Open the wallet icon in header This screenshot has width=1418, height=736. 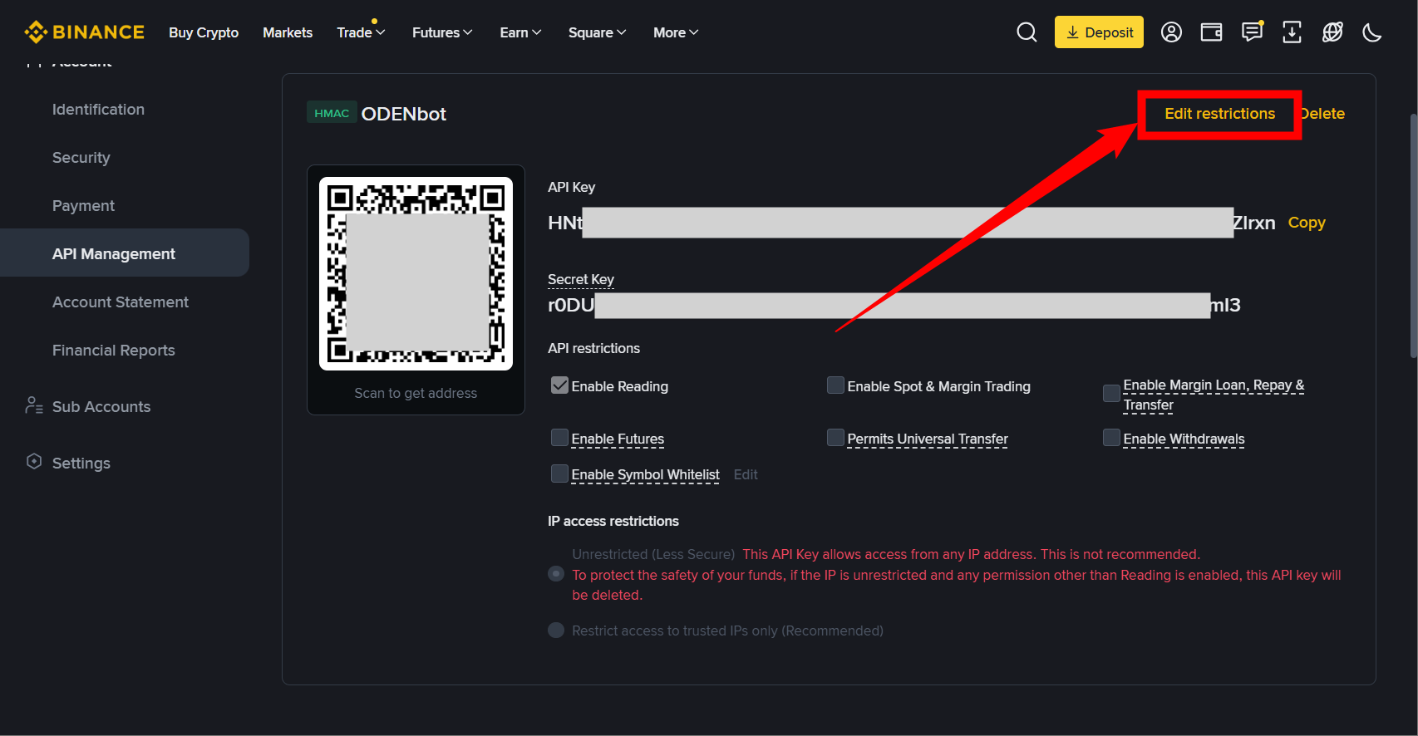(1211, 32)
